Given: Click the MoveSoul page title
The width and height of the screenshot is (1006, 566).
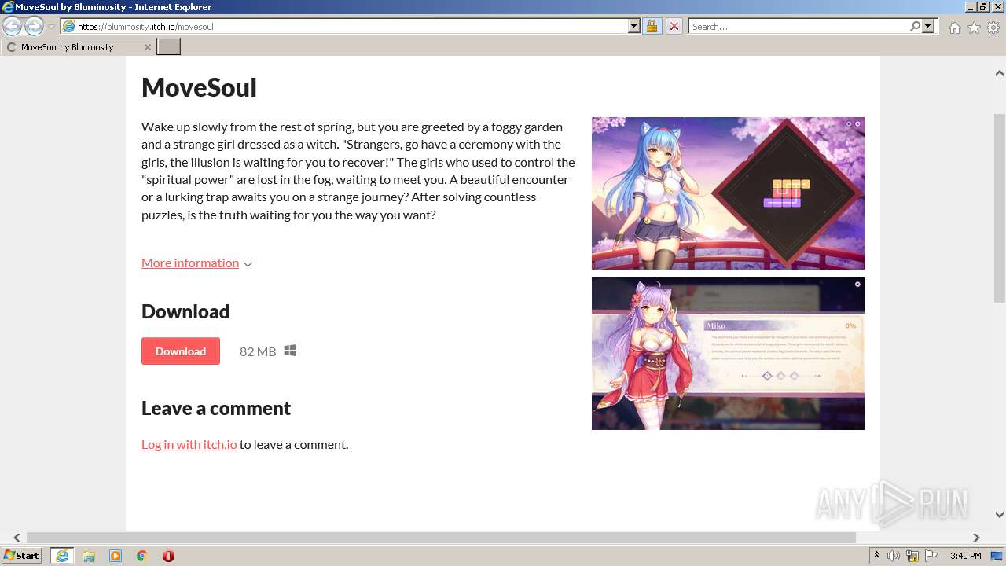Looking at the screenshot, I should point(199,87).
